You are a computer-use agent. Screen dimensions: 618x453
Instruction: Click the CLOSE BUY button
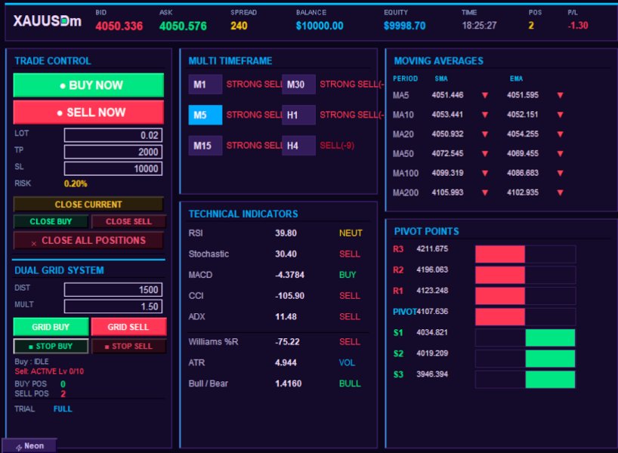(51, 221)
